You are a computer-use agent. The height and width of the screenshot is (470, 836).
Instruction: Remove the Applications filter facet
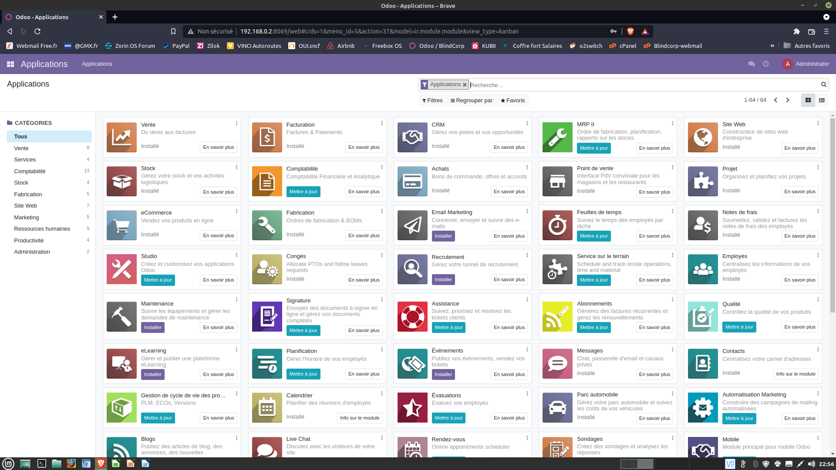465,85
